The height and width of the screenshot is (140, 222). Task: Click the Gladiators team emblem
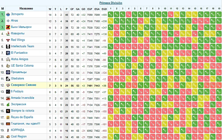(8, 79)
